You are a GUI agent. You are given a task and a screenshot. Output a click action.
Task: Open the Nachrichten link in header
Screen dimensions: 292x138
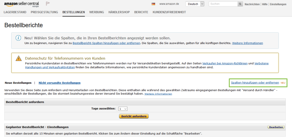[x=252, y=4]
